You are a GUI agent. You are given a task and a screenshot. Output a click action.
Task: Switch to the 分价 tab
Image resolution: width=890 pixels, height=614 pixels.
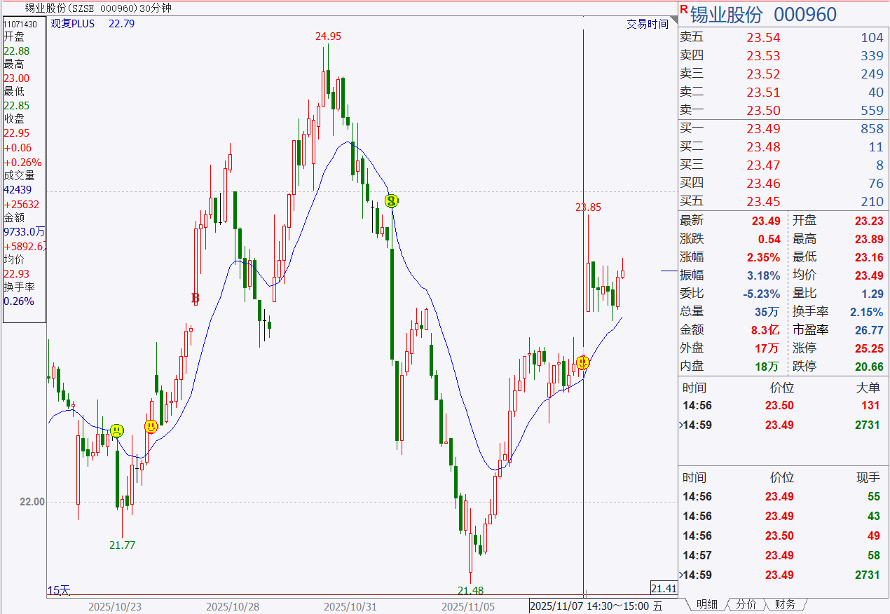(746, 604)
